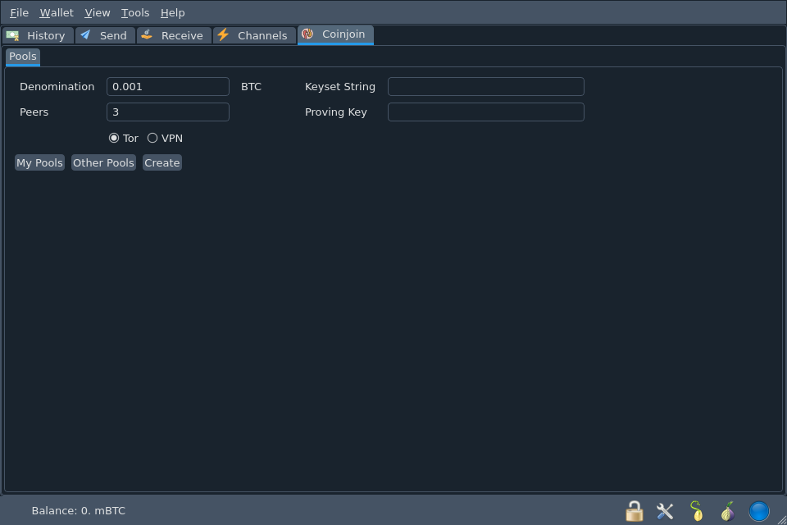
Task: Click the My Pools button
Action: point(39,162)
